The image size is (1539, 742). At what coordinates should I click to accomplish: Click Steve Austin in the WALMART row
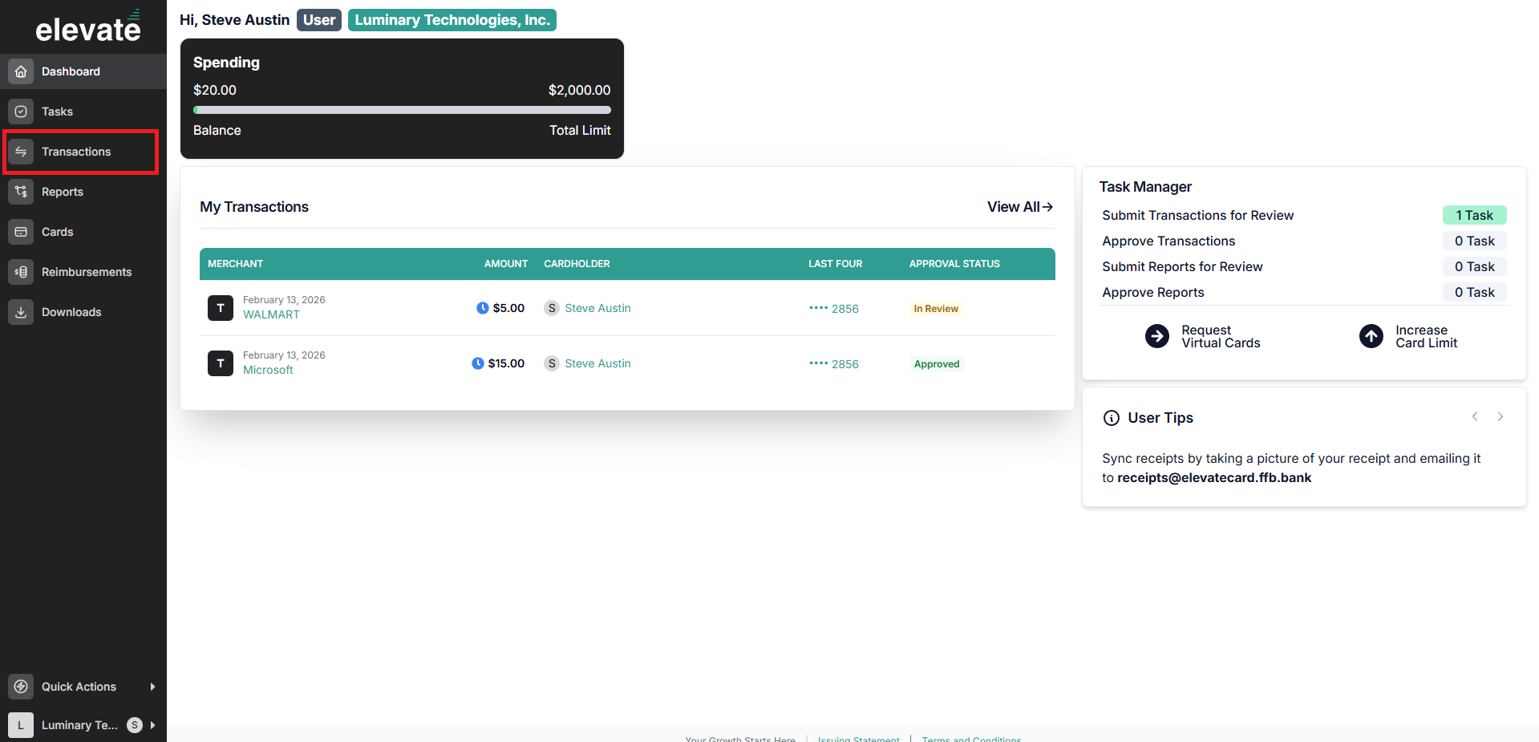[x=597, y=308]
